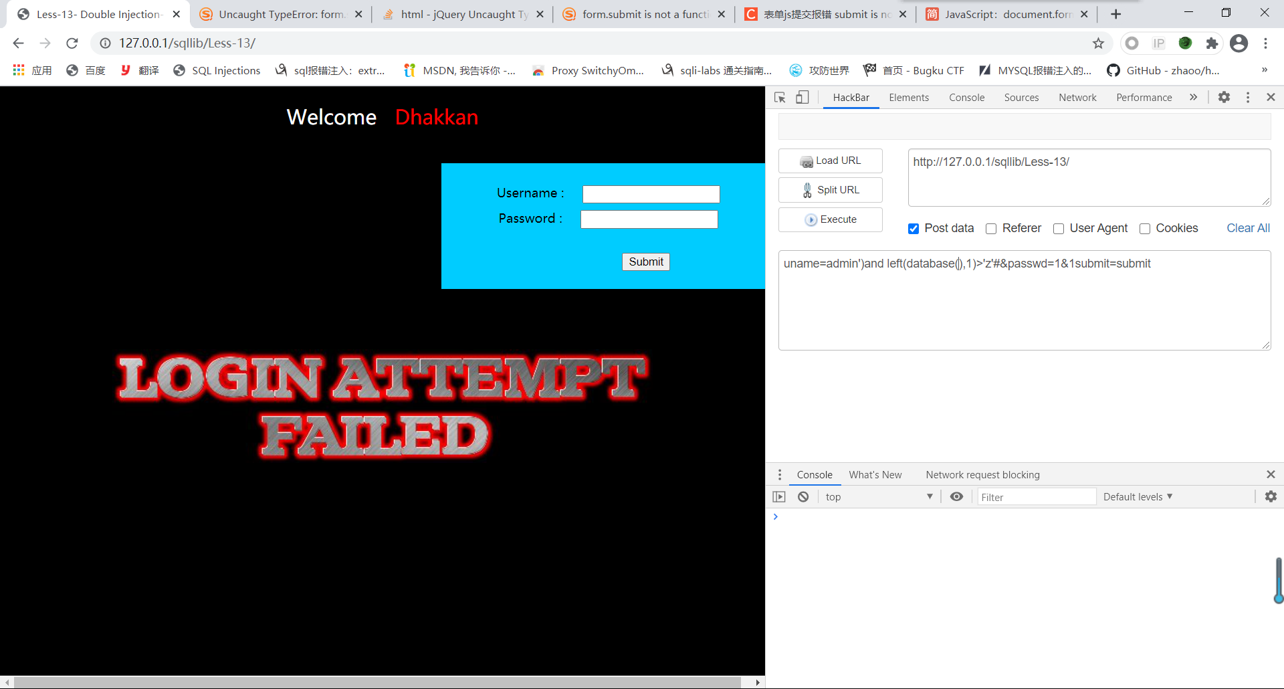
Task: Open the top JavaScript context dropdown
Action: click(878, 497)
